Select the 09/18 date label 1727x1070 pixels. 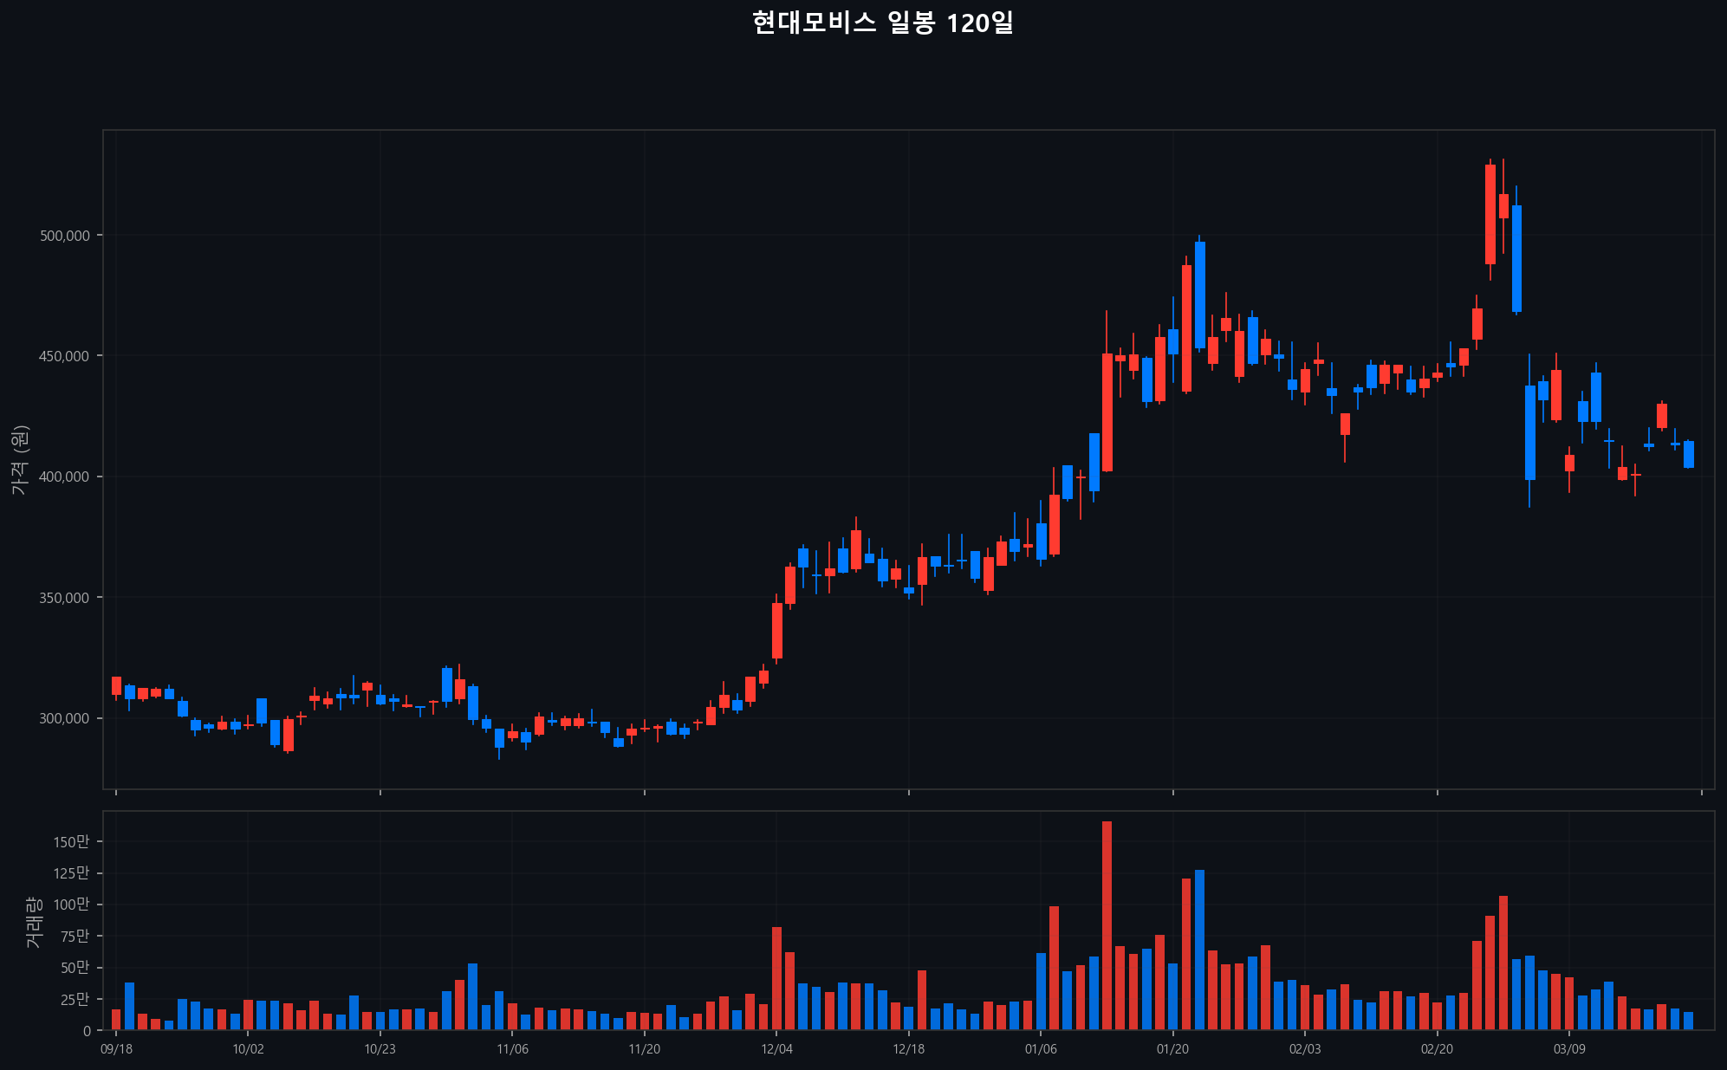click(116, 1049)
